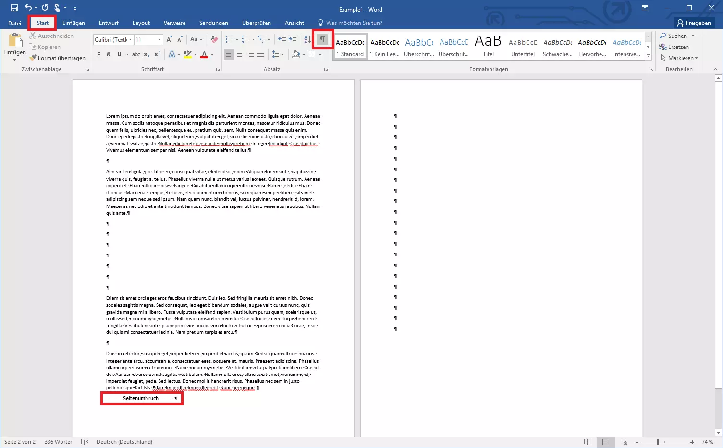Image resolution: width=723 pixels, height=448 pixels.
Task: Apply superscript x² formatting
Action: tap(157, 54)
